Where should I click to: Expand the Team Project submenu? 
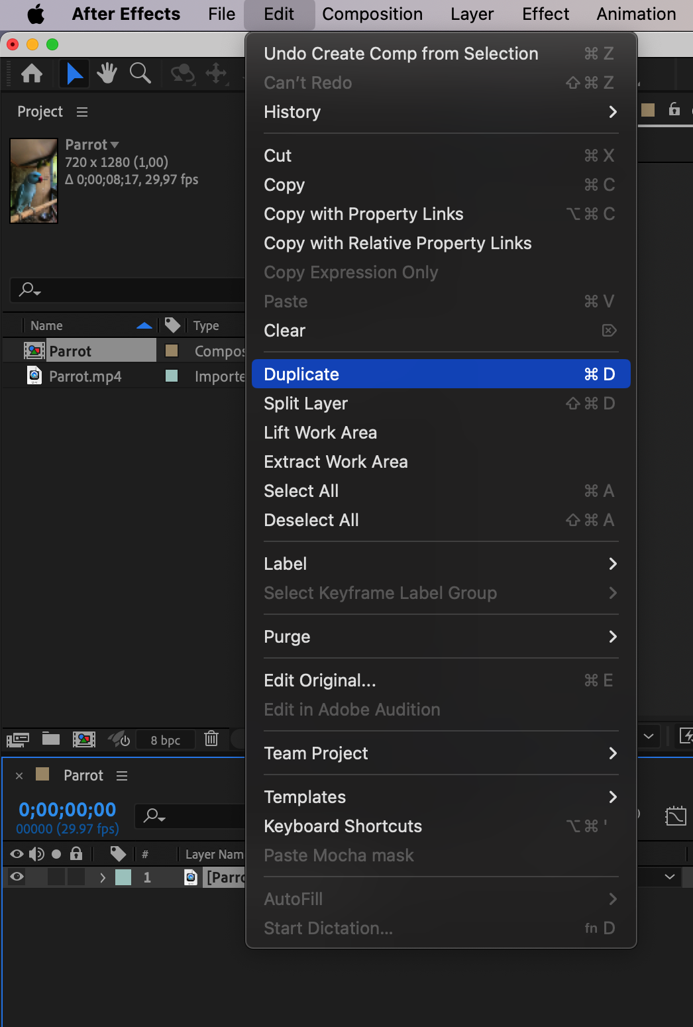tap(441, 753)
